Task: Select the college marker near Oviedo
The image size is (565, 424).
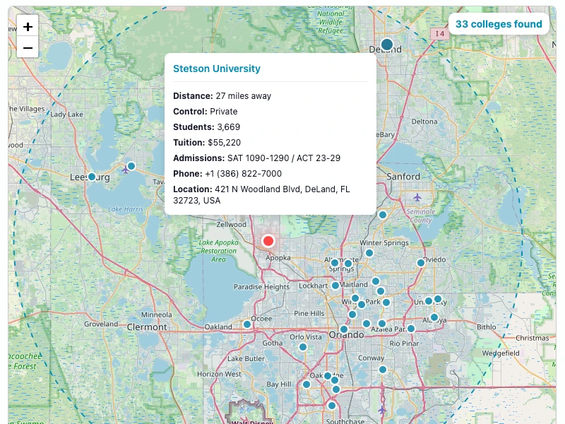Action: point(421,263)
